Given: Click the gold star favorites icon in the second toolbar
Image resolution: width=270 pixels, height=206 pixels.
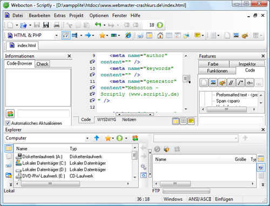Looking at the screenshot, I should (x=102, y=35).
